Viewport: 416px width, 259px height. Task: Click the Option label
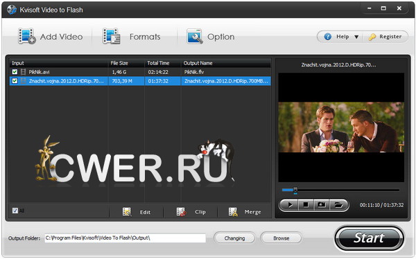coord(220,37)
